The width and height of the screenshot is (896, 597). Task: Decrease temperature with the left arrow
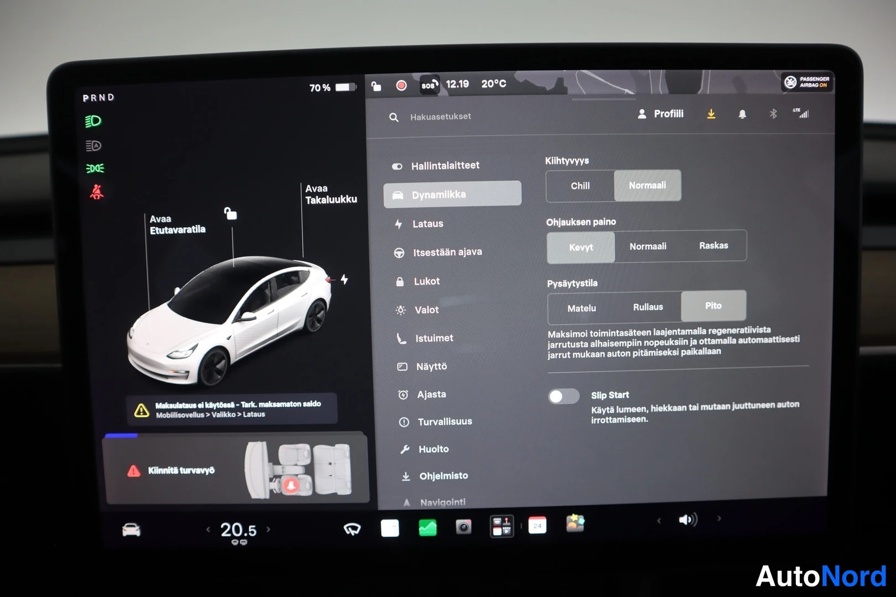[208, 530]
